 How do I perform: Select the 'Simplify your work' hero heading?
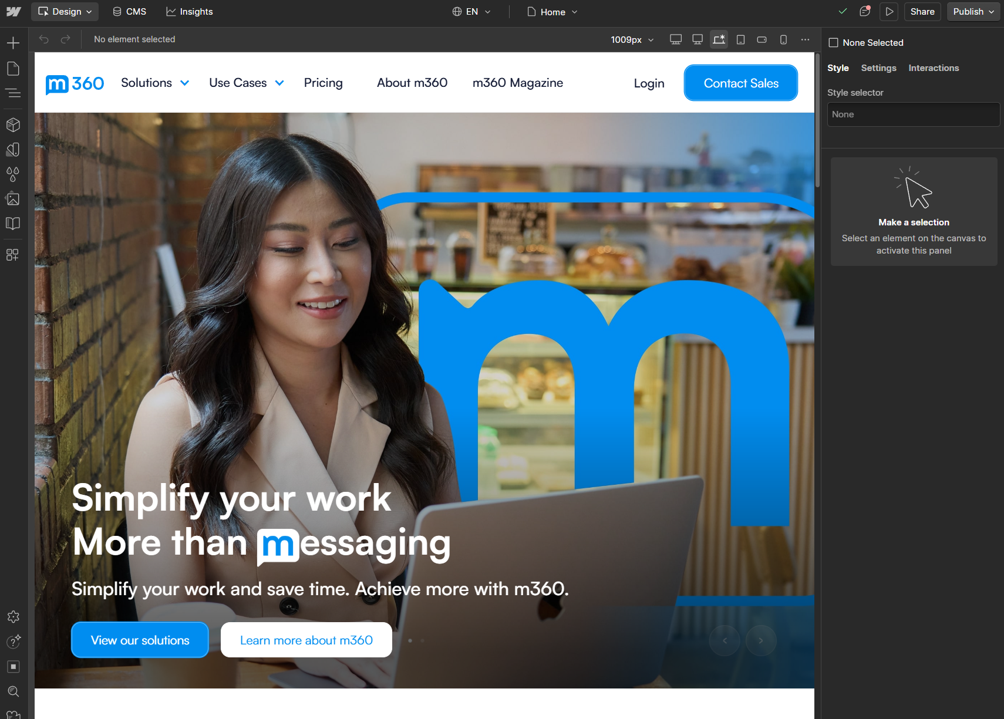pyautogui.click(x=231, y=498)
